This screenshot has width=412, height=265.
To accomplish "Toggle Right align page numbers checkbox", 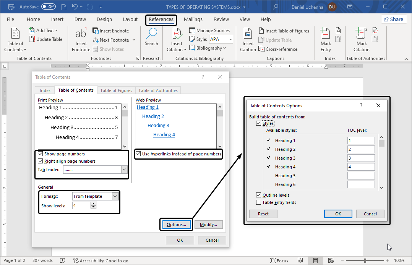I will (x=41, y=162).
